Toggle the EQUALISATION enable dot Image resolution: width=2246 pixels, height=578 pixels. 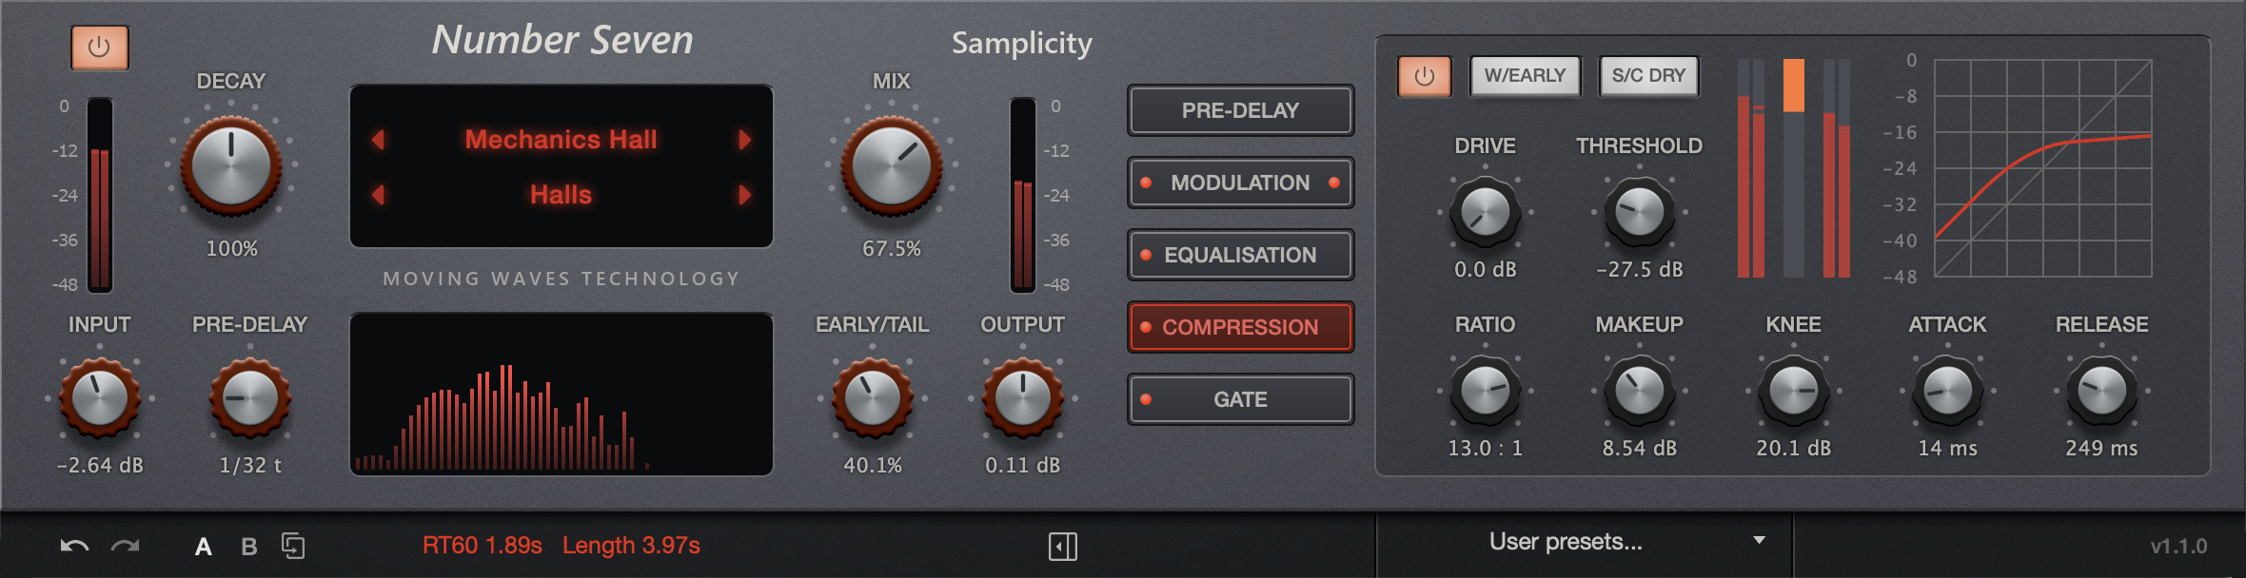pyautogui.click(x=1146, y=255)
